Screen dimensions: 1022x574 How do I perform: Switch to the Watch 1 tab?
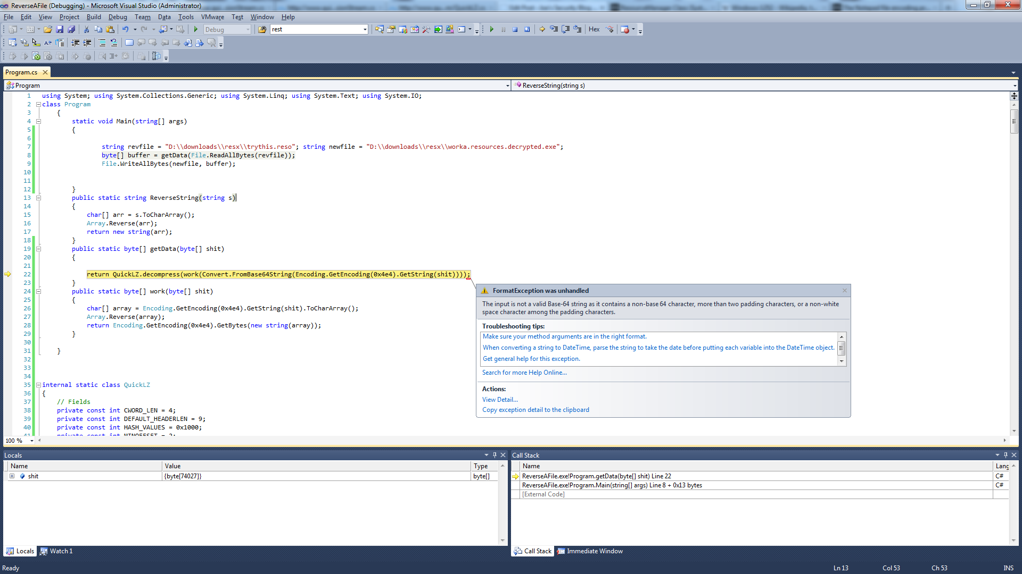(x=56, y=551)
